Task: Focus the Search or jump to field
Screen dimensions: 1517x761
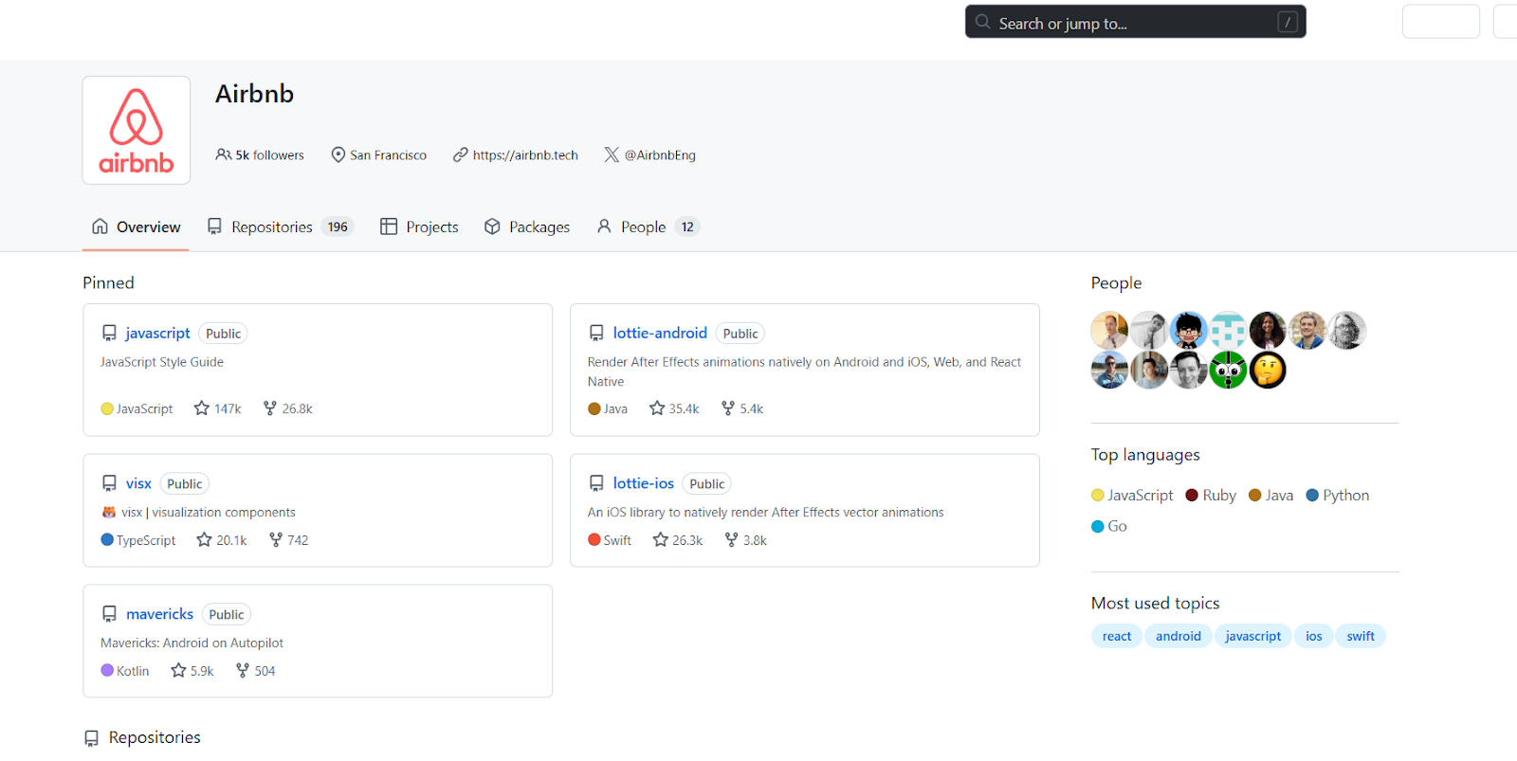Action: tap(1135, 22)
